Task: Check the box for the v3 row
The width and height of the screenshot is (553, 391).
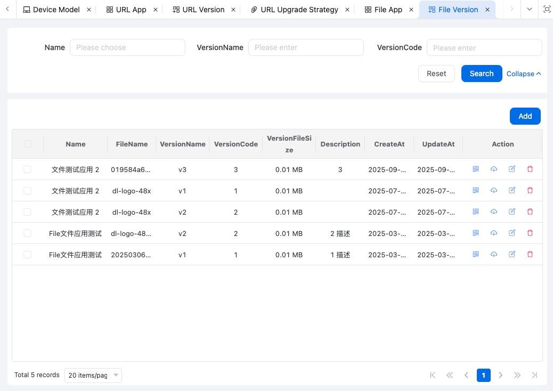Action: [x=28, y=169]
